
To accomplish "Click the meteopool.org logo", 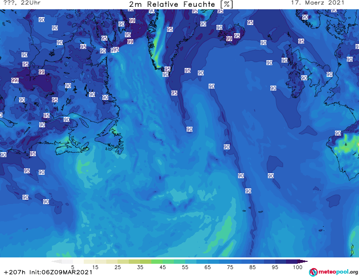I will pyautogui.click(x=334, y=272).
